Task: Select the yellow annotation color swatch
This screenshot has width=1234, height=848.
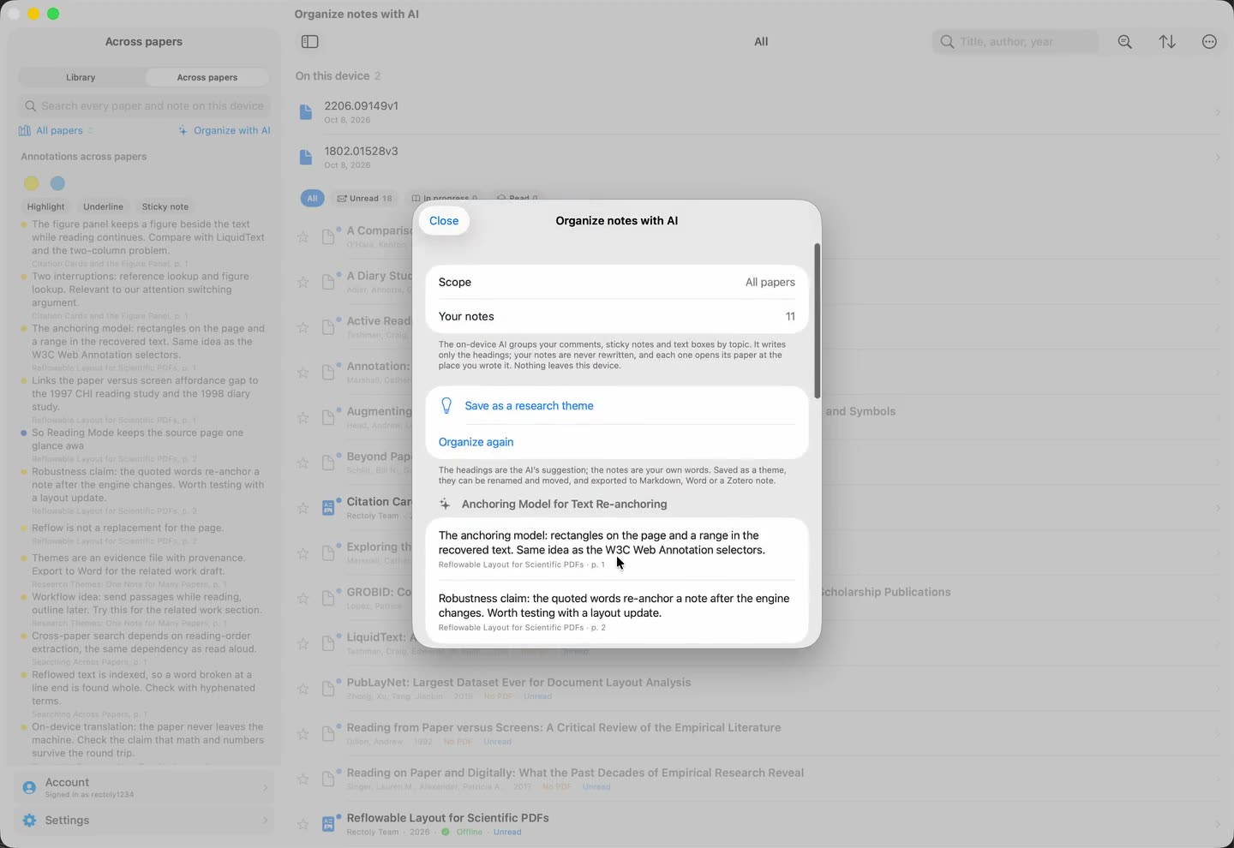Action: pos(31,183)
